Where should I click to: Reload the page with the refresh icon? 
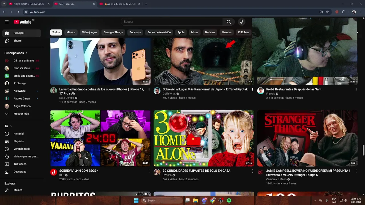pyautogui.click(x=18, y=12)
